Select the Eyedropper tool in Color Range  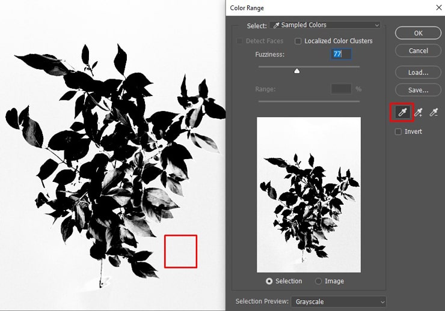click(403, 112)
